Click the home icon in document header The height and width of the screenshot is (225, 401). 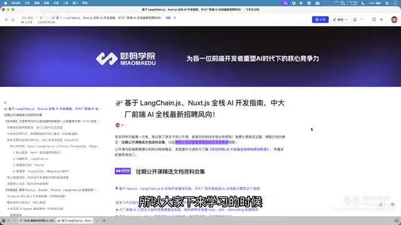[13, 19]
